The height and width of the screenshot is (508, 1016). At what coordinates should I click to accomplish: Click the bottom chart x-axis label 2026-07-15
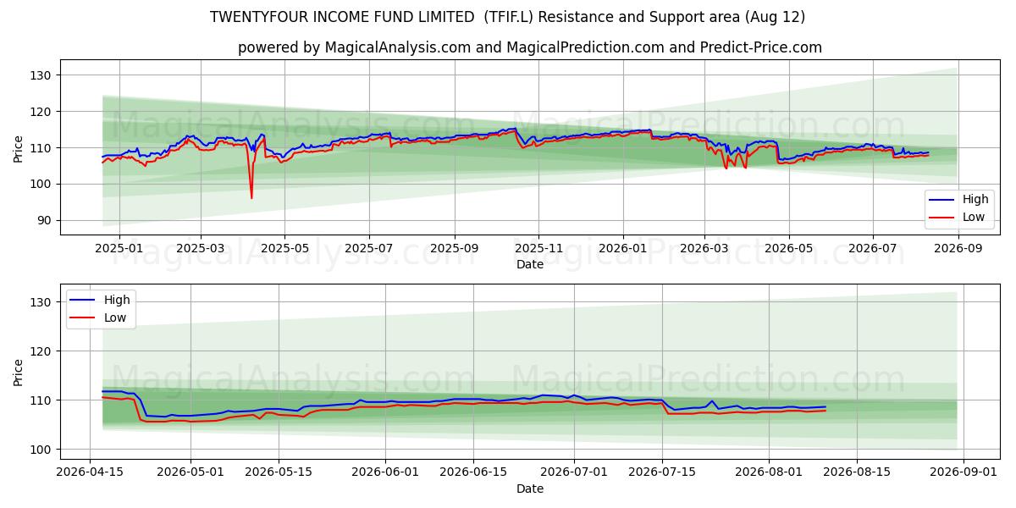[x=662, y=473]
